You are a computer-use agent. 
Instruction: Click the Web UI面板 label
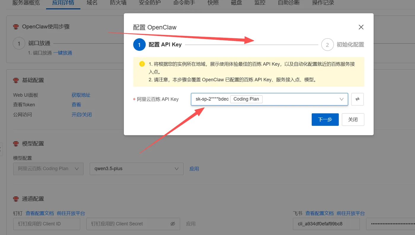[26, 95]
